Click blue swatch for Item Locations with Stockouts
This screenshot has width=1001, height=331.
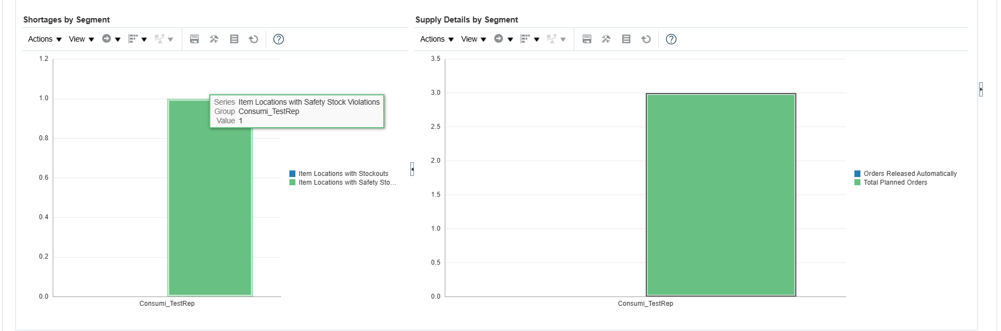[293, 174]
